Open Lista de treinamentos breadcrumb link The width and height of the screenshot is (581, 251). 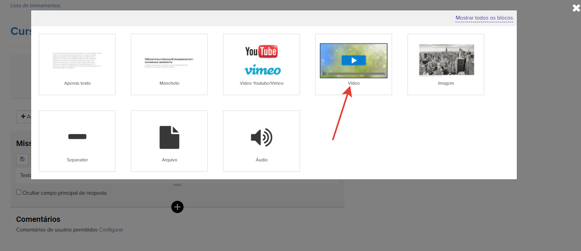pos(35,5)
